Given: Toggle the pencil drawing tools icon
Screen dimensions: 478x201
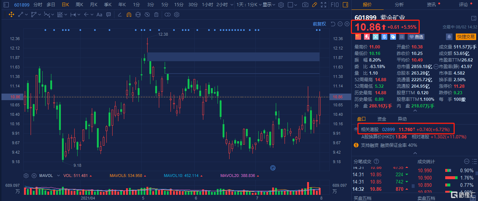Looking at the screenshot, I should 314,5.
